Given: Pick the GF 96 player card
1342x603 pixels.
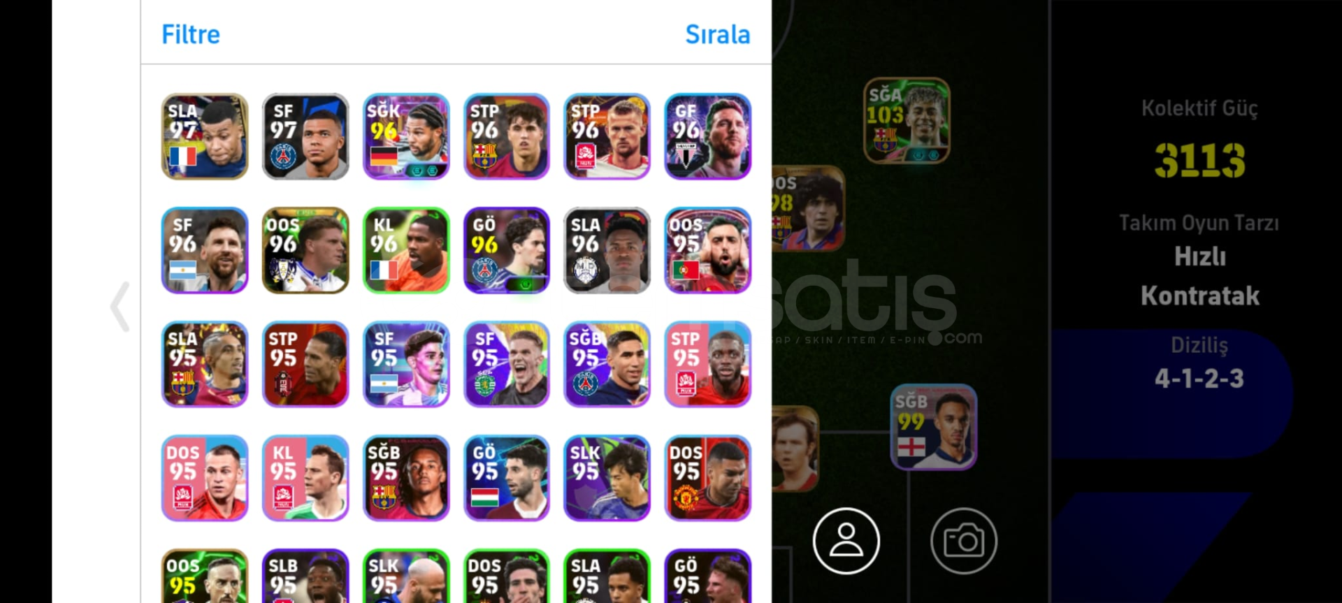Looking at the screenshot, I should pos(708,136).
